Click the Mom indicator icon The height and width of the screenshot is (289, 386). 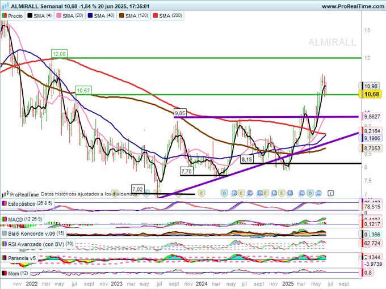tap(4, 273)
